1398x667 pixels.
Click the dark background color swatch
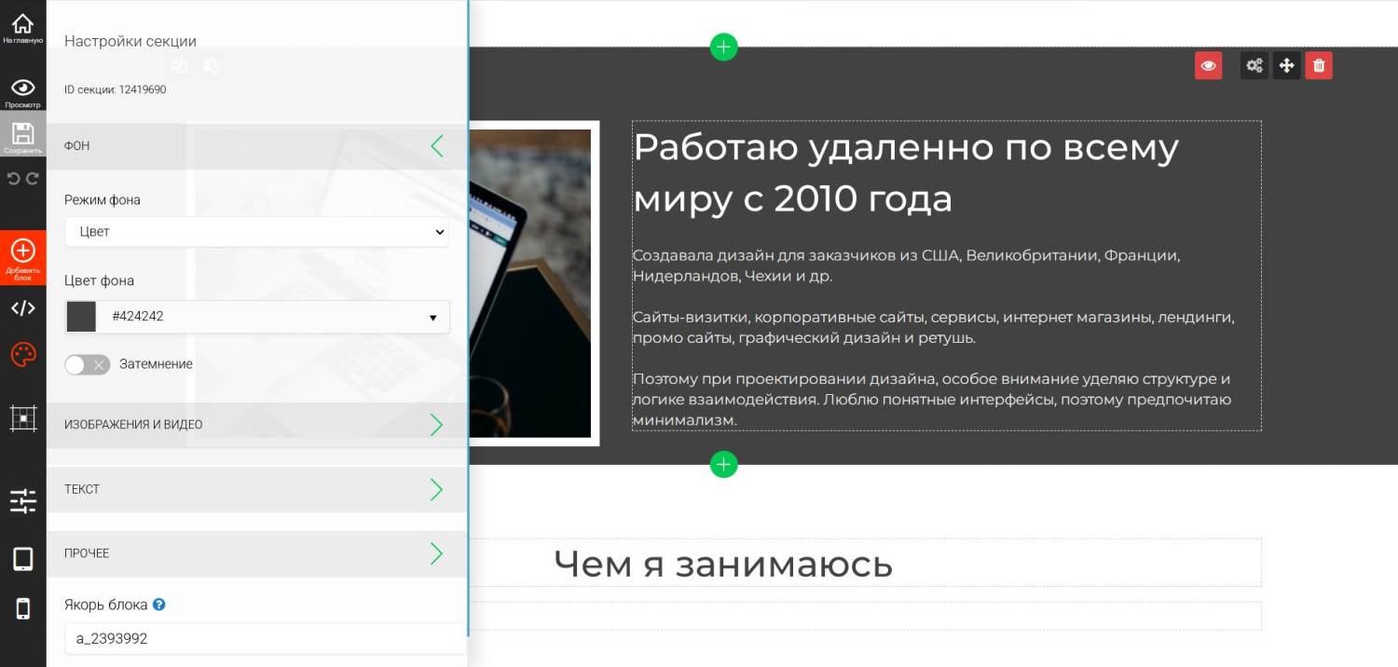point(81,317)
